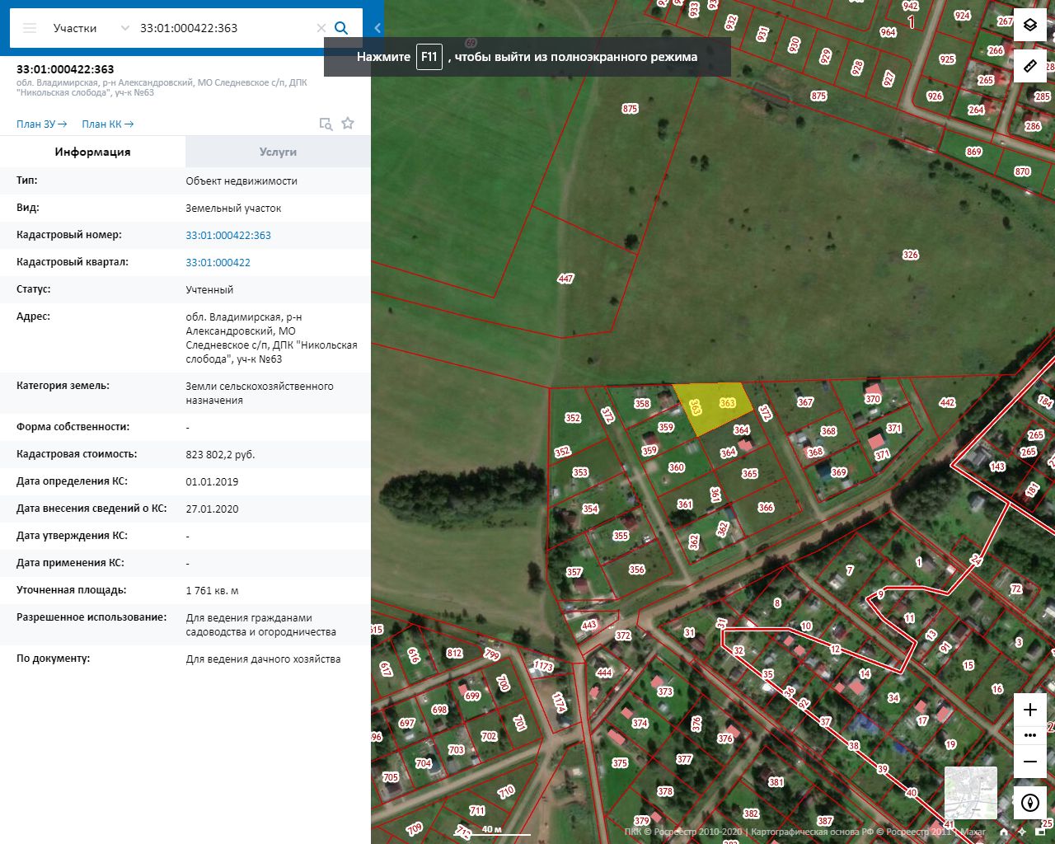The height and width of the screenshot is (844, 1055).
Task: Click the 40 м map scale indicator
Action: tap(492, 831)
